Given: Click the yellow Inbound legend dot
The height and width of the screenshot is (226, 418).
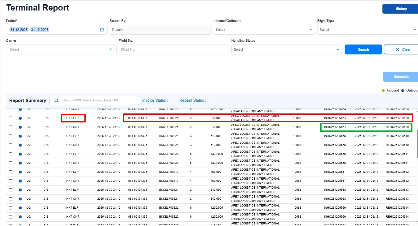Looking at the screenshot, I should coord(383,90).
